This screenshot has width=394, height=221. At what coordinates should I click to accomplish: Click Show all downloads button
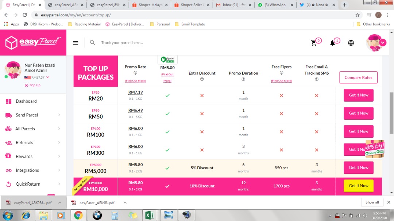pyautogui.click(x=372, y=202)
